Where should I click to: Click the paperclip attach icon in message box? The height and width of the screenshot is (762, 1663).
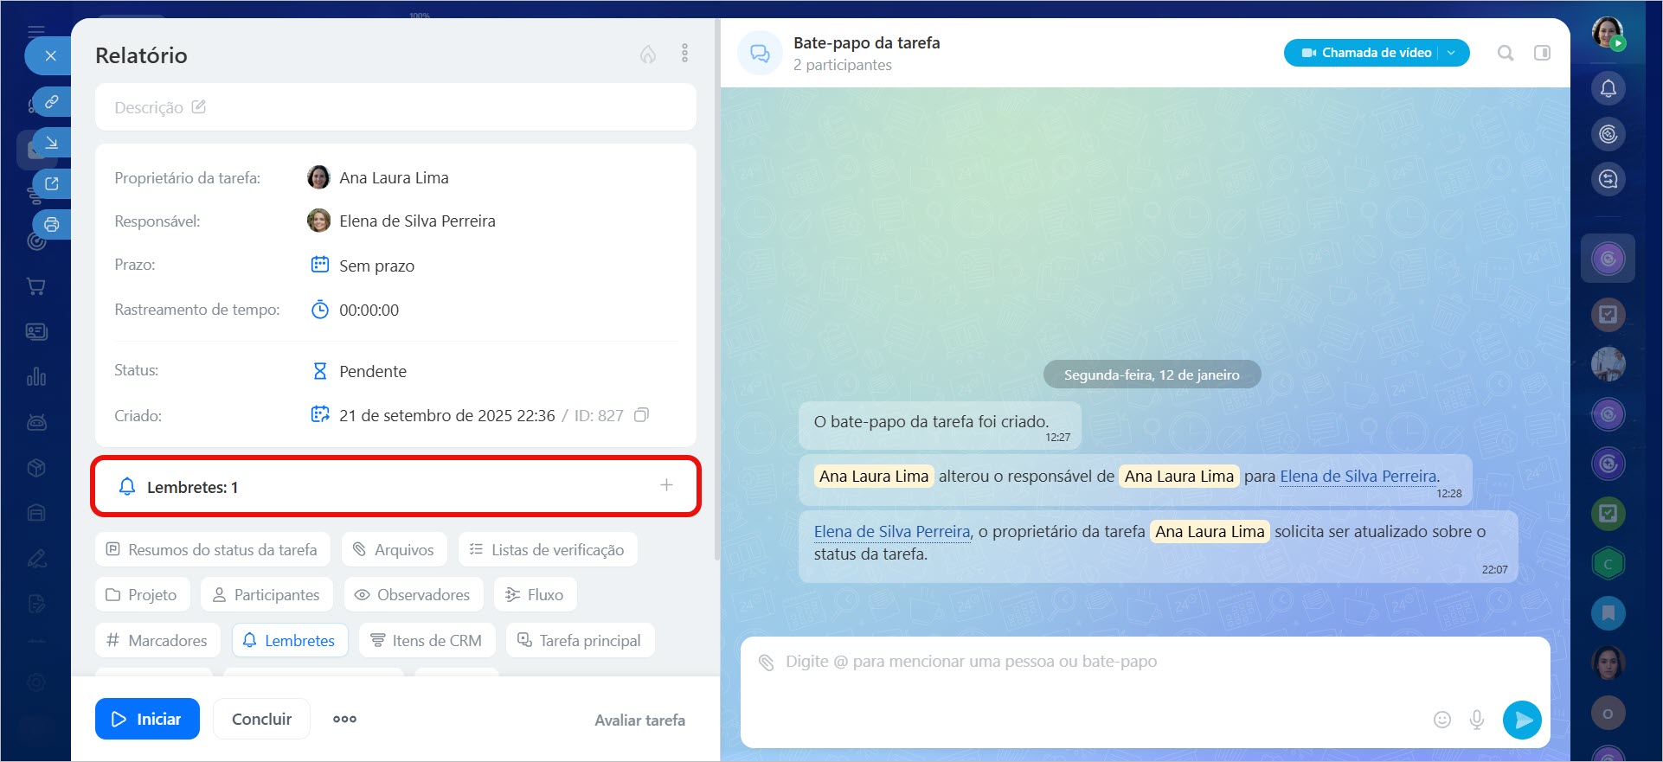point(766,663)
